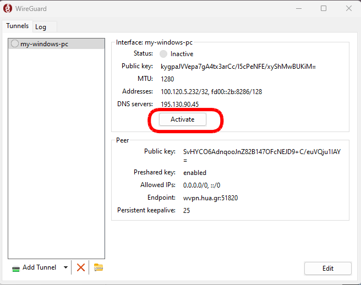Screen dimensions: 361x285
Task: Open the Add Tunnel dropdown arrow
Action: [x=66, y=268]
